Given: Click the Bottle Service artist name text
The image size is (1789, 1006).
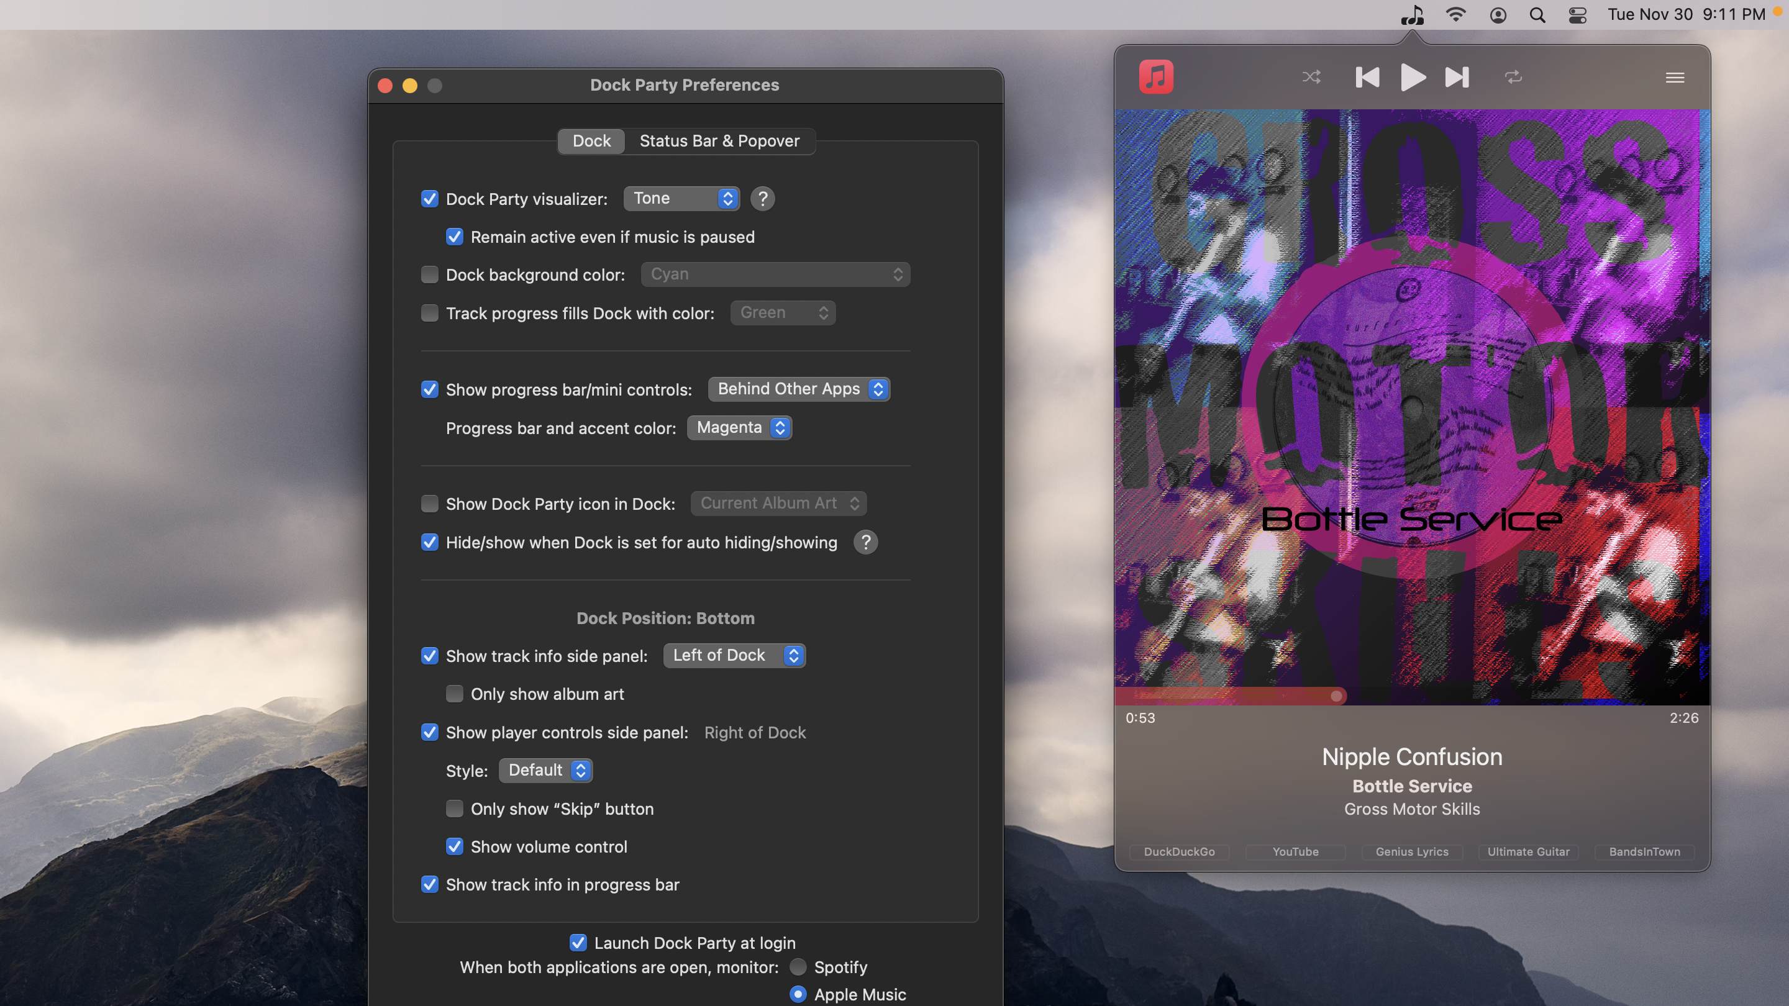Looking at the screenshot, I should coord(1412,786).
